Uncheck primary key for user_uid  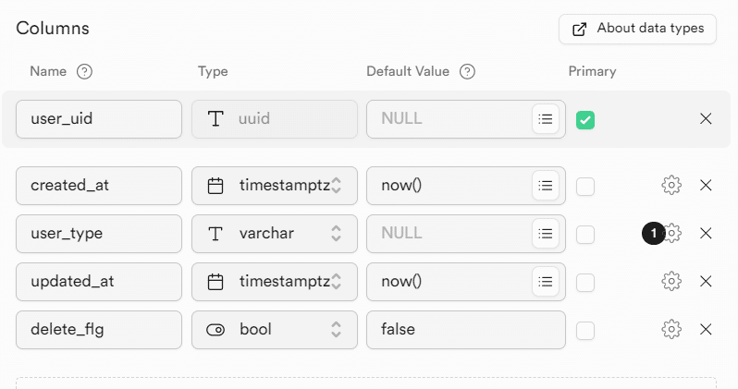(585, 120)
